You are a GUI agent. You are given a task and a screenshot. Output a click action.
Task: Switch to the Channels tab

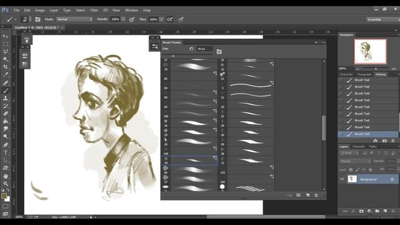358,146
